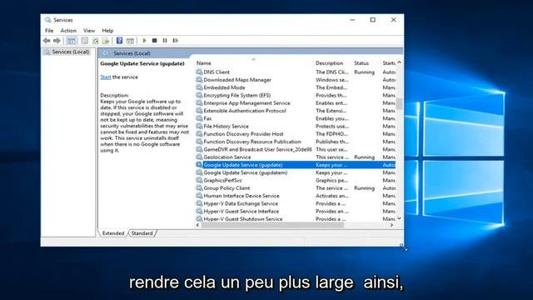The image size is (533, 300).
Task: Toggle Show/Hide Console Tree toolbar icon
Action: click(x=72, y=41)
